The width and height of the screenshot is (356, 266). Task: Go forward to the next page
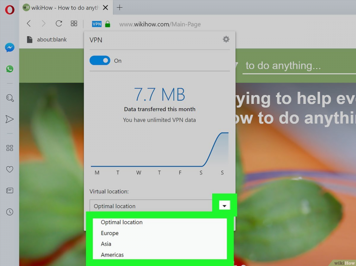point(44,23)
